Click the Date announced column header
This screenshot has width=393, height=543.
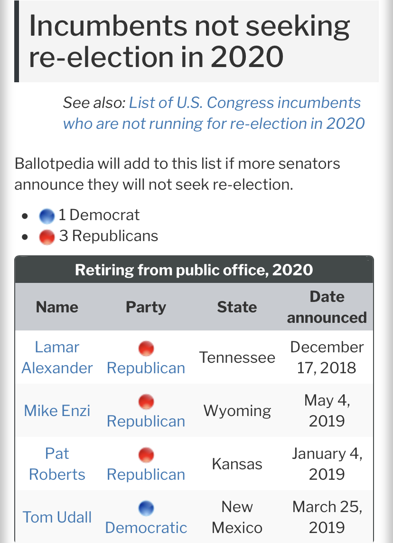pyautogui.click(x=327, y=307)
